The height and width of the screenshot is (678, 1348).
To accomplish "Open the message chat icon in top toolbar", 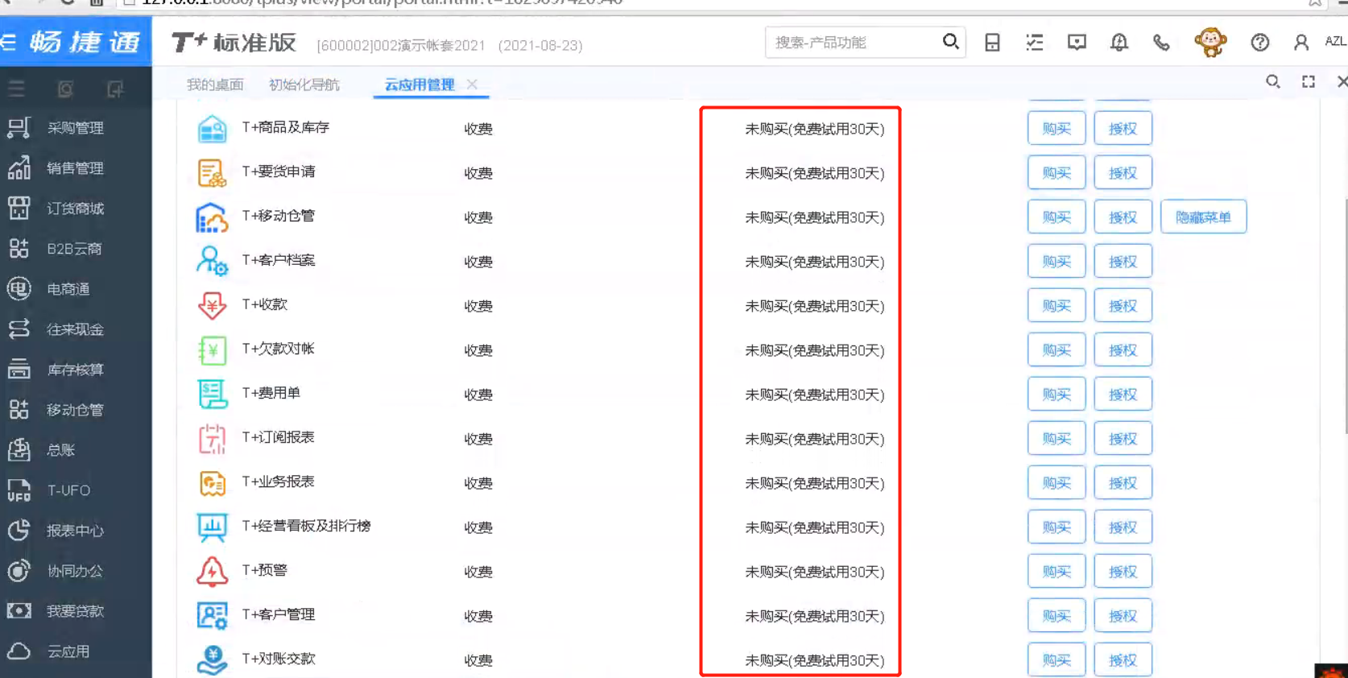I will [1077, 43].
